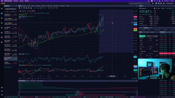Open the Order Book tab at bottom

click(x=22, y=81)
